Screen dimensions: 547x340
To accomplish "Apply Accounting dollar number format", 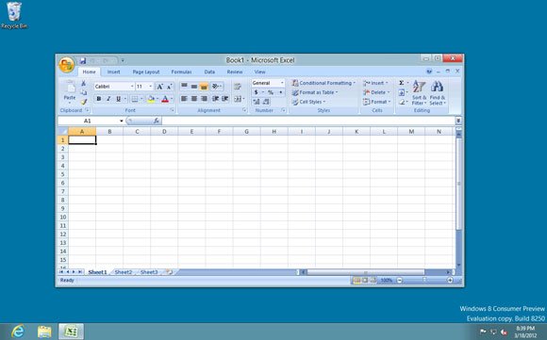I will point(257,92).
